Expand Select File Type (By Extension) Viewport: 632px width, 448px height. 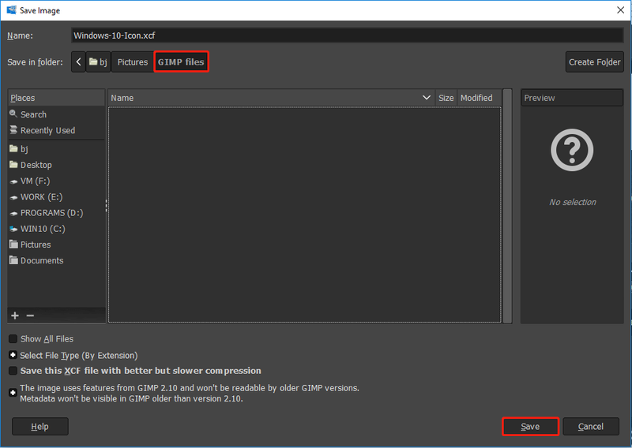[13, 355]
